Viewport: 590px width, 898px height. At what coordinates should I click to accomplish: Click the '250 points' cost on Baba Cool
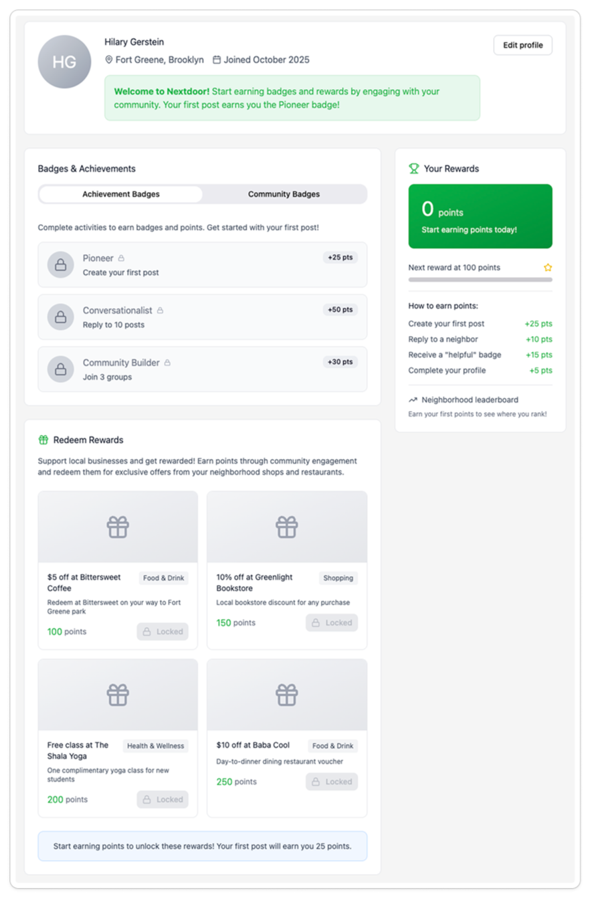(236, 782)
